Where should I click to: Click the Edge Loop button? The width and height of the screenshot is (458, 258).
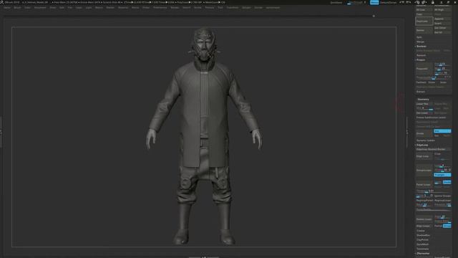pyautogui.click(x=424, y=156)
